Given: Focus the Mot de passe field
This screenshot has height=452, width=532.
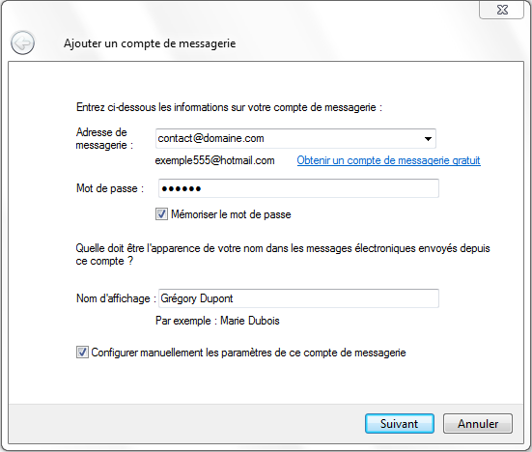Looking at the screenshot, I should click(298, 188).
